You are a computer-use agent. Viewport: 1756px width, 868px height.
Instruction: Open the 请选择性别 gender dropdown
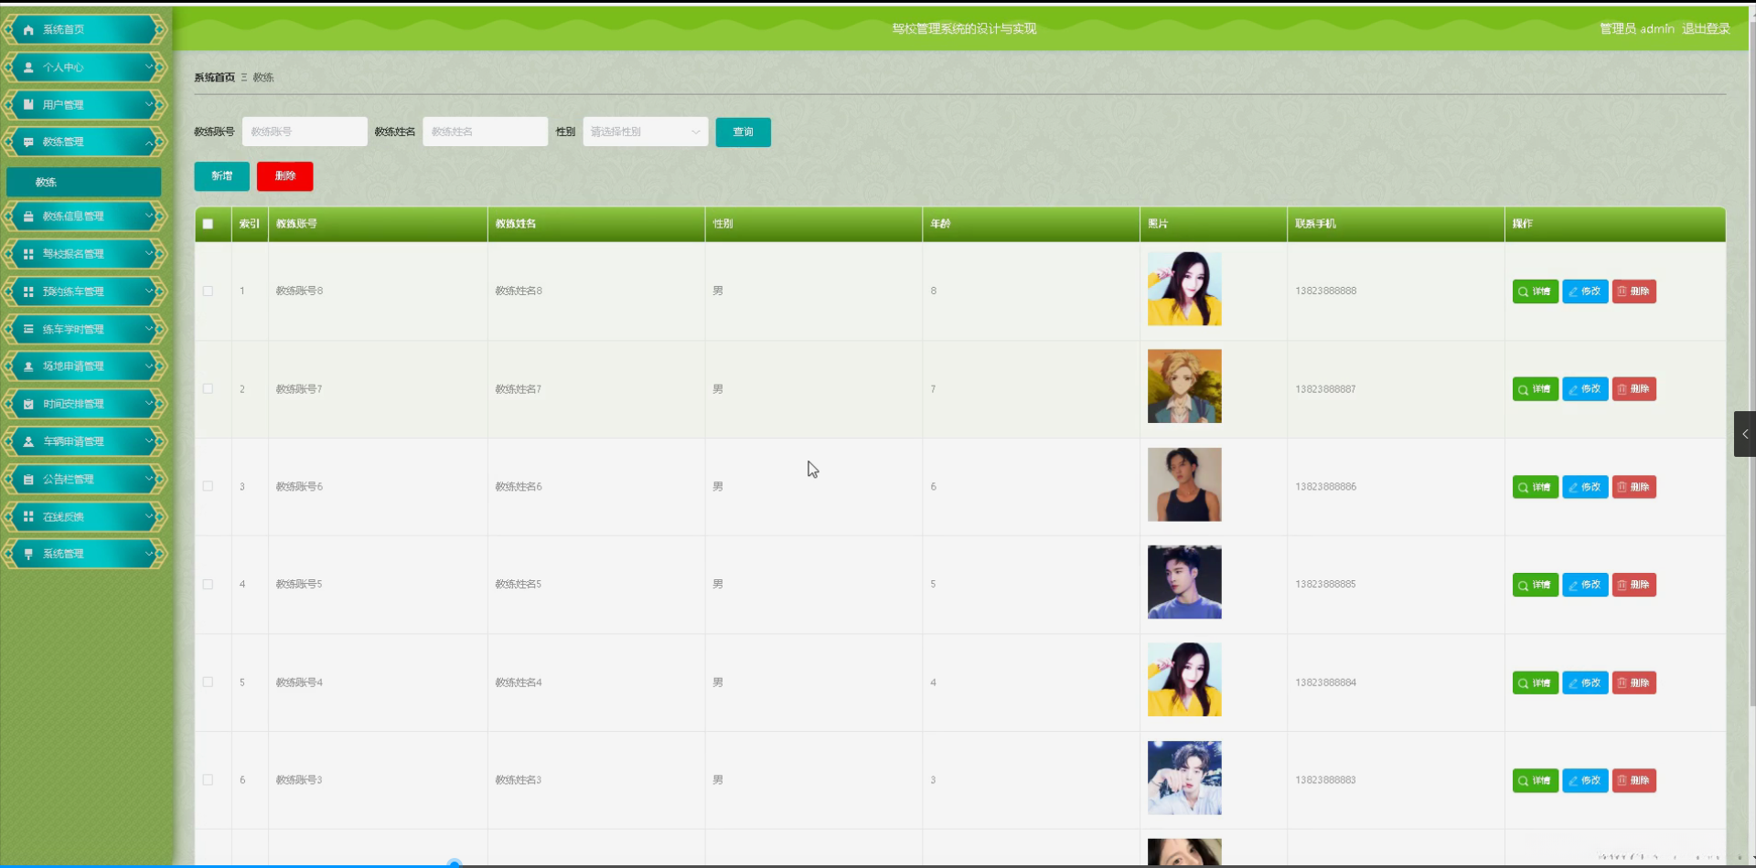(646, 132)
